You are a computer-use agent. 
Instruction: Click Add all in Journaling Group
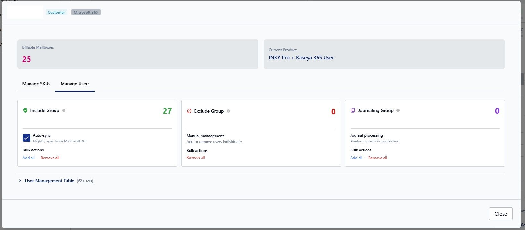(x=356, y=158)
